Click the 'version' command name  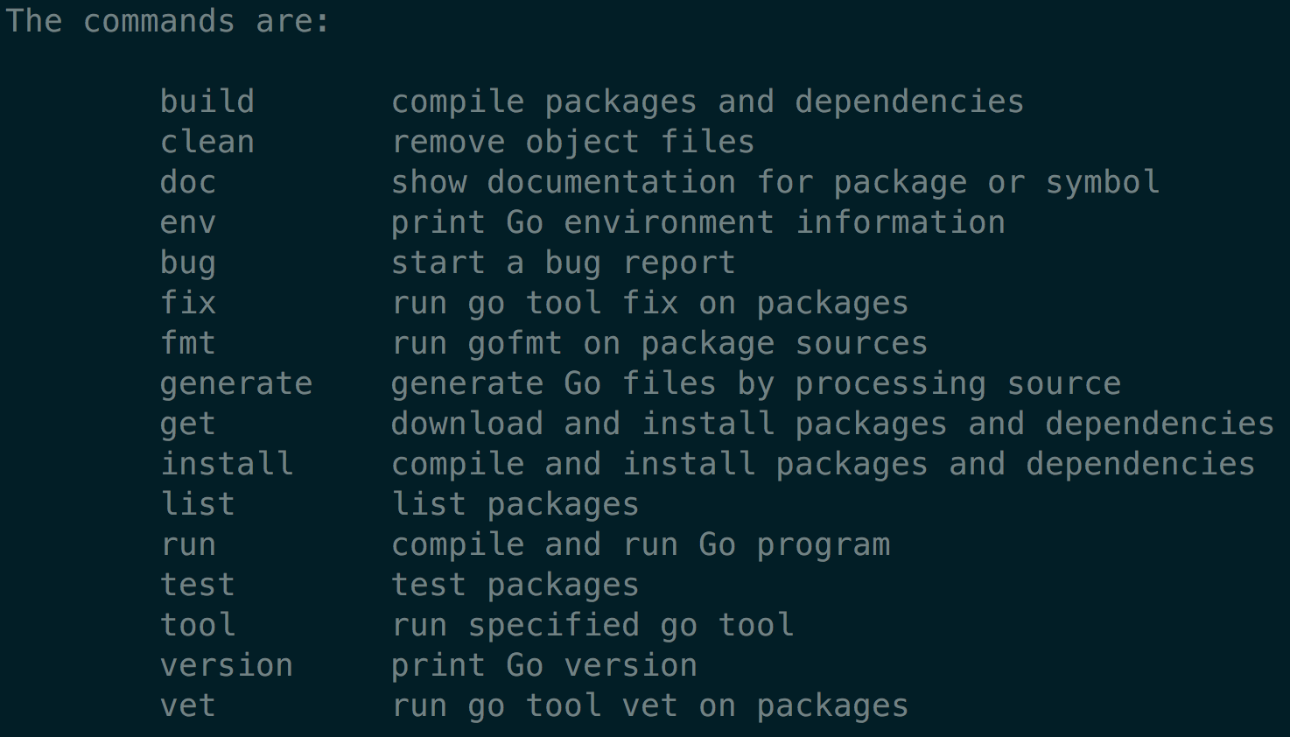coord(227,665)
